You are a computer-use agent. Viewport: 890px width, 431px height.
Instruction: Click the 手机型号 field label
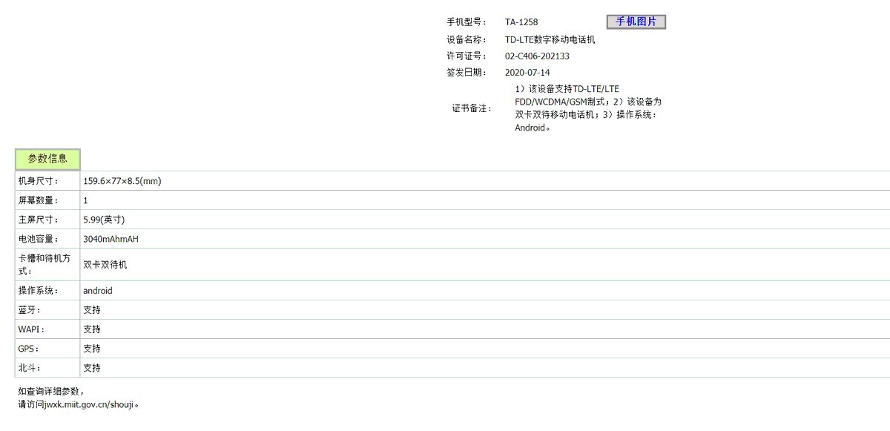[467, 22]
